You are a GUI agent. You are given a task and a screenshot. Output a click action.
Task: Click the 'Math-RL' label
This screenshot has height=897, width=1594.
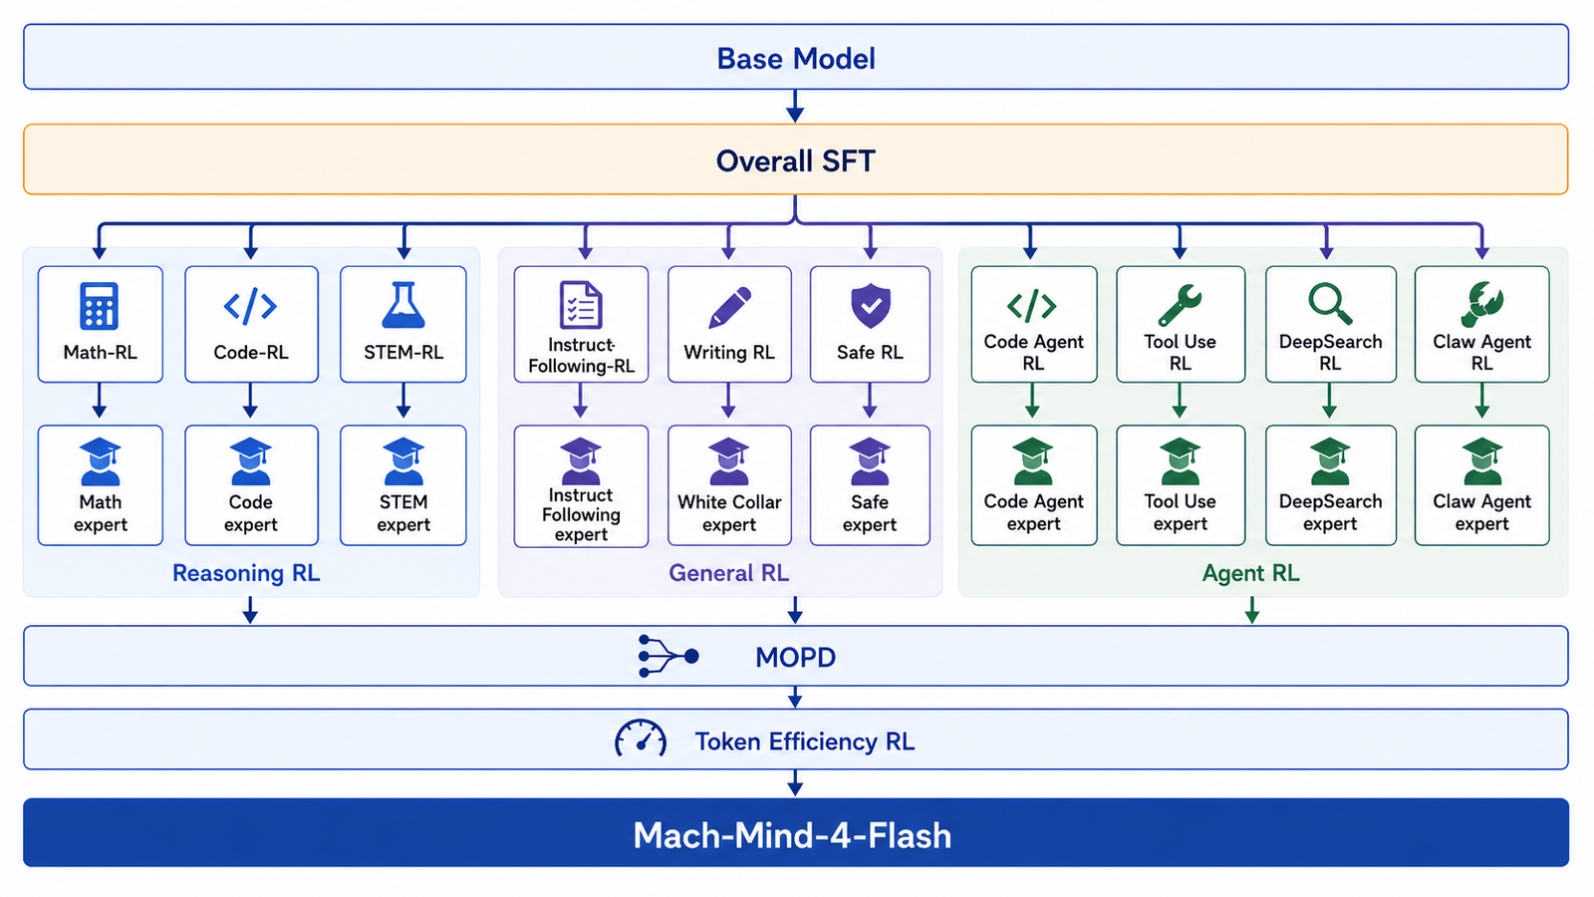coord(100,353)
